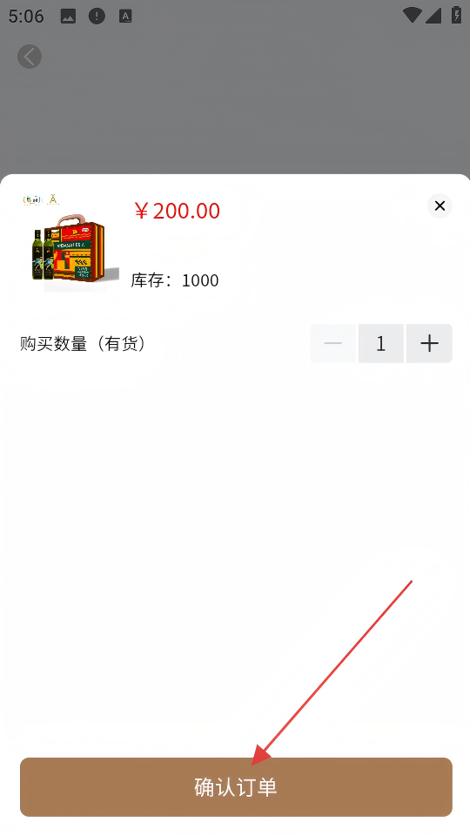Increase quantity with the plus button
470x836 pixels.
click(x=429, y=343)
